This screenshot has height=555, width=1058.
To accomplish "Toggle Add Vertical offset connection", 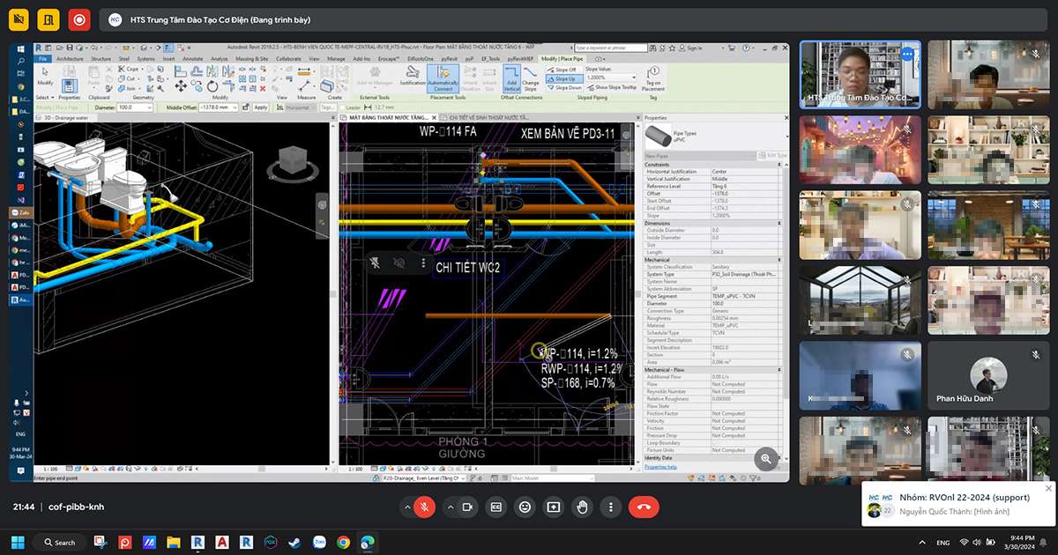I will (512, 79).
